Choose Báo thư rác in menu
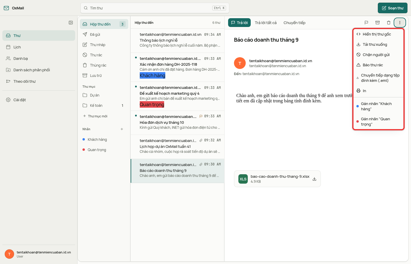The width and height of the screenshot is (411, 264). 378,65
